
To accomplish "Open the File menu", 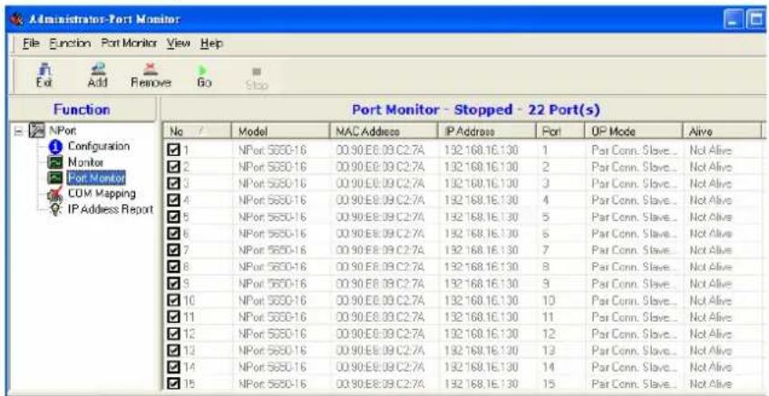I will [31, 43].
